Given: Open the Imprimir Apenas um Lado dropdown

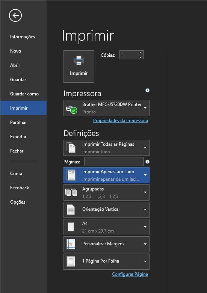Looking at the screenshot, I should click(x=106, y=175).
